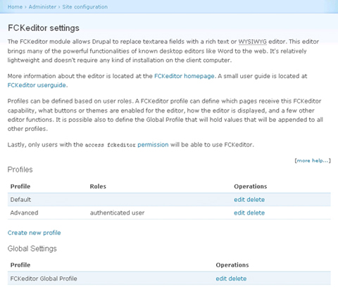The image size is (338, 292).
Task: Click the Global Settings heading
Action: pos(32,248)
